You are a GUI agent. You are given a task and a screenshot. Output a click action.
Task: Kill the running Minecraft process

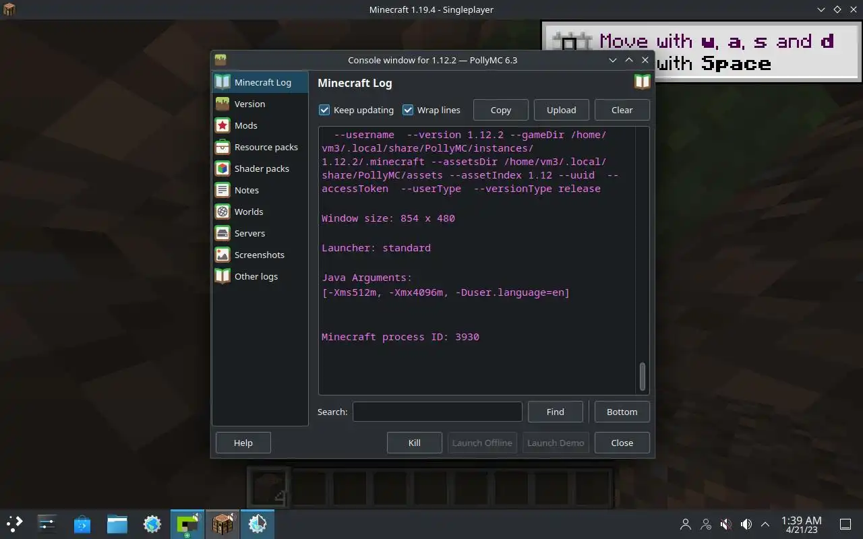click(415, 443)
